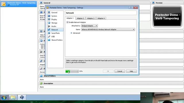Switch to the Adapter 2 tab
Screen dimensions: 184x103
[x=80, y=18]
